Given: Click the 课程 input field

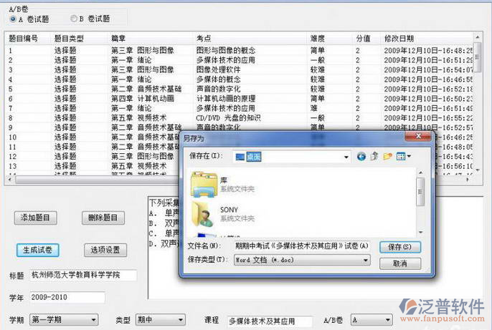Looking at the screenshot, I should click(x=270, y=321).
